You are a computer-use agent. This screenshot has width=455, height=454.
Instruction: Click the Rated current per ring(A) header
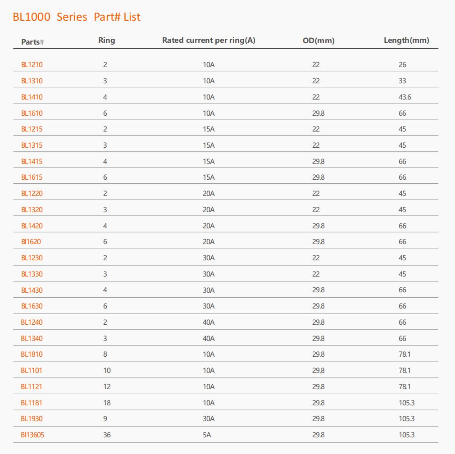pos(209,41)
